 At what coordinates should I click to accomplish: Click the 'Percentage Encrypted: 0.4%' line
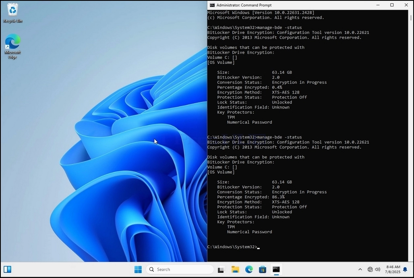pyautogui.click(x=250, y=87)
